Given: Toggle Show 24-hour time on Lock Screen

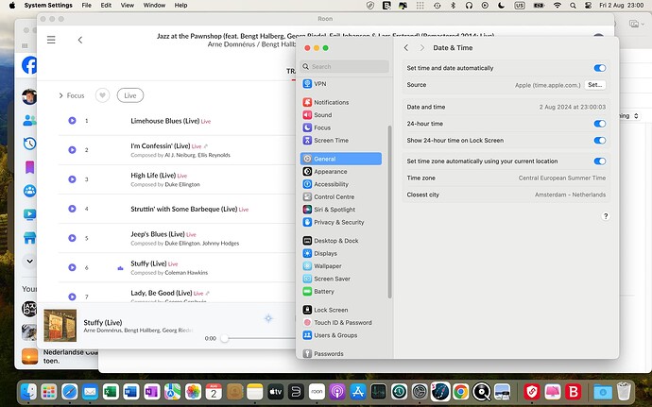Looking at the screenshot, I should (x=600, y=140).
